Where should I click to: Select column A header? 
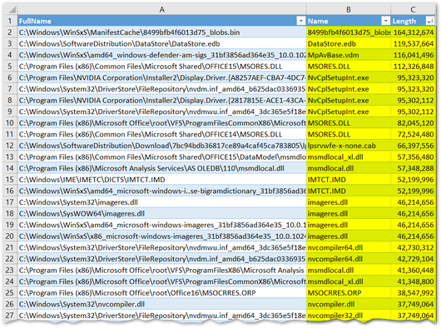161,9
